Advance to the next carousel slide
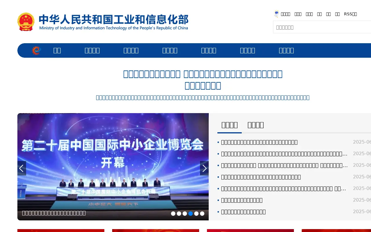 [204, 168]
